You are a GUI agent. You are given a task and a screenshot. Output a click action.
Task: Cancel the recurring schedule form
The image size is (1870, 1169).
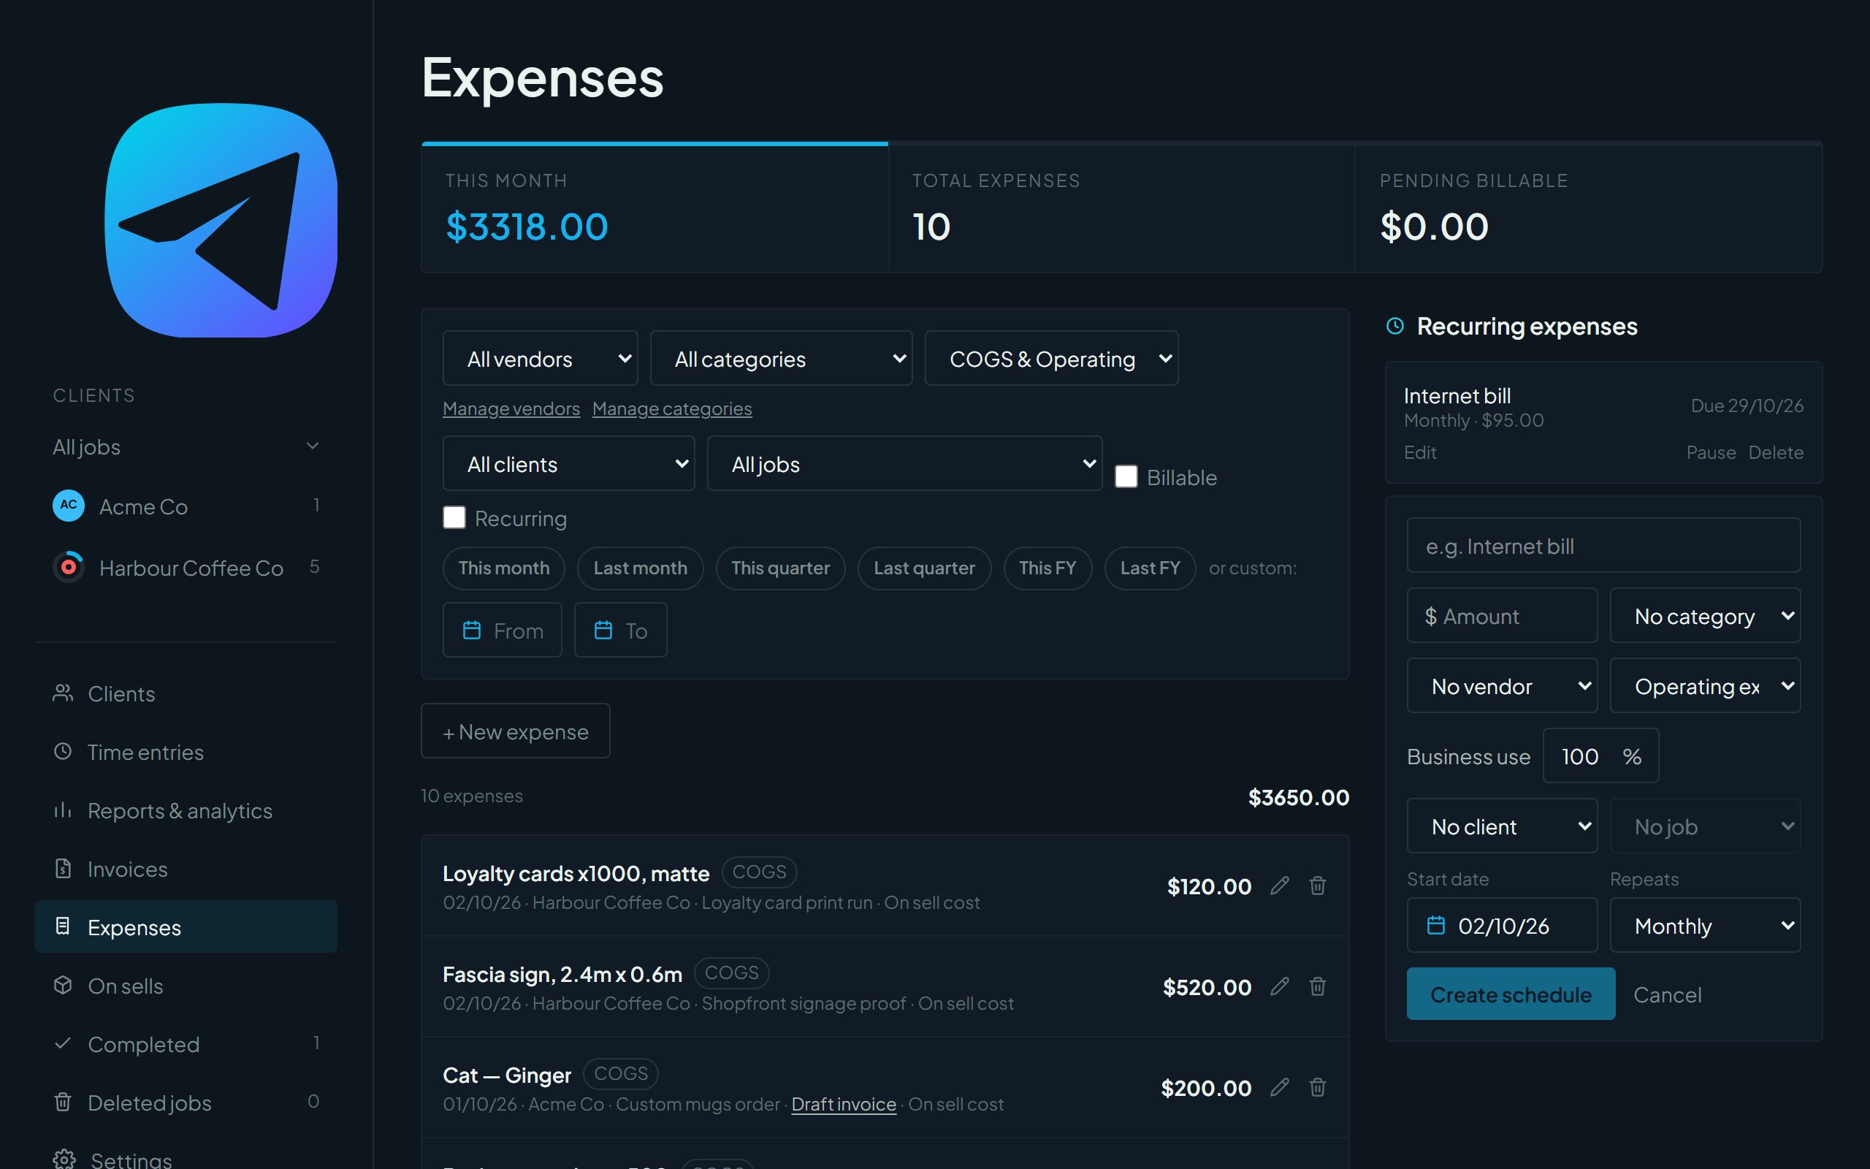(x=1667, y=994)
